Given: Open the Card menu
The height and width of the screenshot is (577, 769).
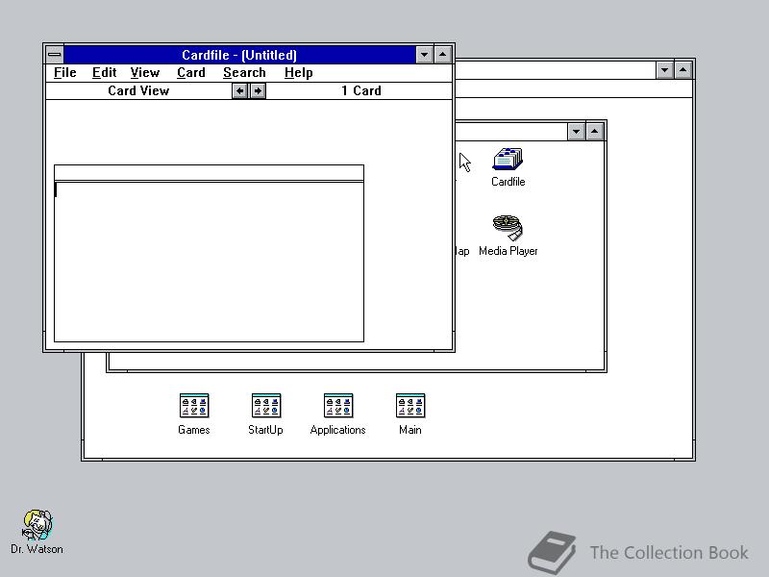Looking at the screenshot, I should coord(191,73).
